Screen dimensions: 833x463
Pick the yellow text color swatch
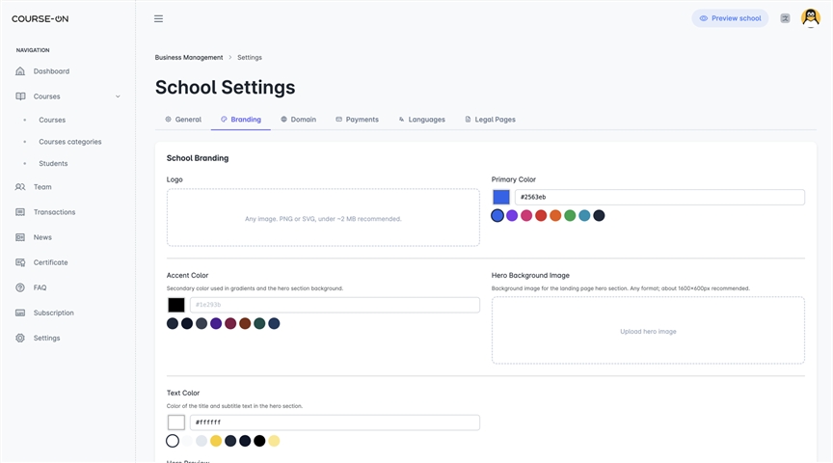pyautogui.click(x=216, y=441)
